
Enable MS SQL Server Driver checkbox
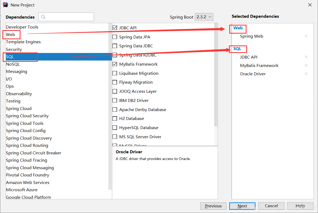tap(115, 137)
